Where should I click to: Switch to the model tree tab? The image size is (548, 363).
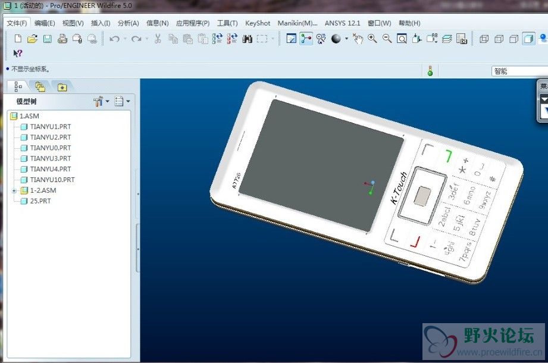pyautogui.click(x=18, y=87)
